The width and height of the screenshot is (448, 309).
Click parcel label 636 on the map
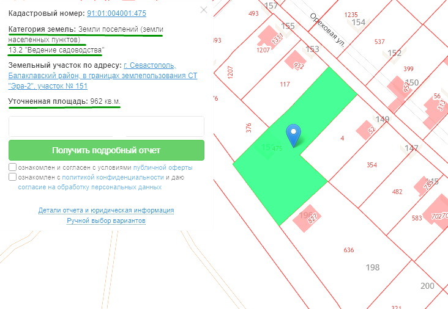[x=349, y=250]
